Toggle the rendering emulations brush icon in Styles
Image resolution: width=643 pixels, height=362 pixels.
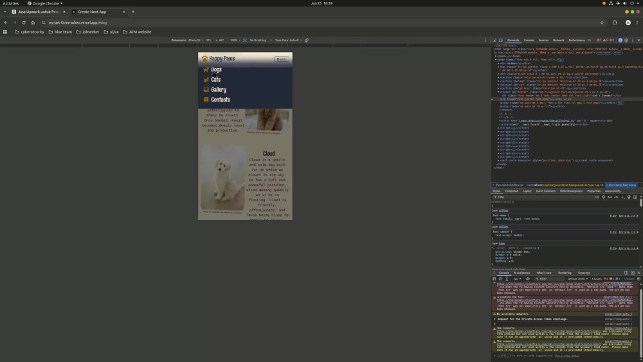point(629,197)
